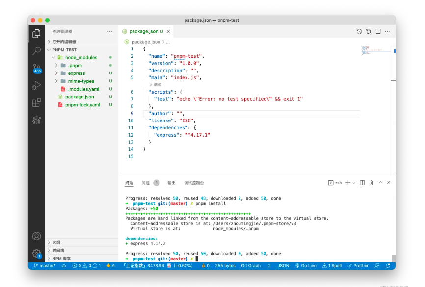The height and width of the screenshot is (287, 425).
Task: Open the Manage gear icon
Action: (37, 254)
